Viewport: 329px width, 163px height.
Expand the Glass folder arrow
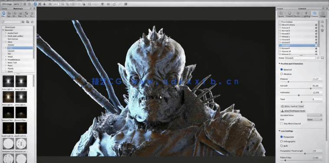point(6,42)
